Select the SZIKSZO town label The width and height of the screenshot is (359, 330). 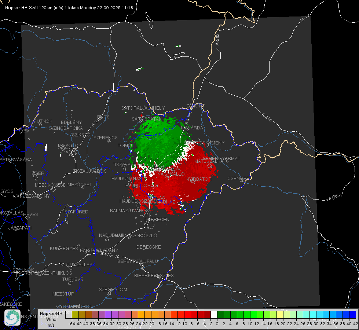click(x=81, y=135)
